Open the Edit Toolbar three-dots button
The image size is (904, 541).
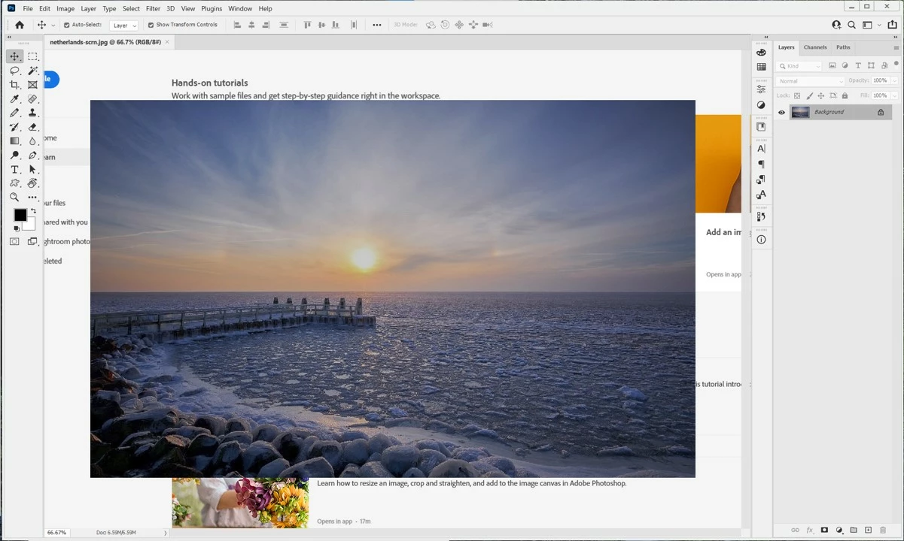pos(32,198)
